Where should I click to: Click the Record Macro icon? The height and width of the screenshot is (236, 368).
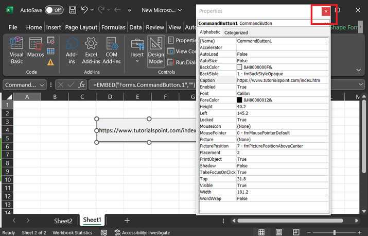click(51, 40)
